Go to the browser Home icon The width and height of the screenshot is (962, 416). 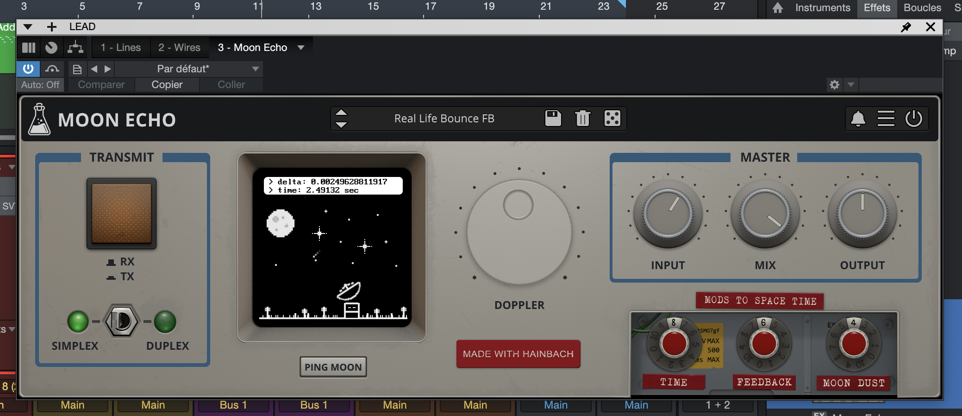pyautogui.click(x=778, y=8)
